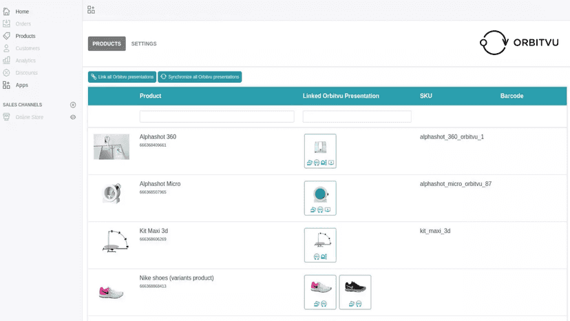Click 360 icon in Alphashot 360 presentation

pos(317,163)
